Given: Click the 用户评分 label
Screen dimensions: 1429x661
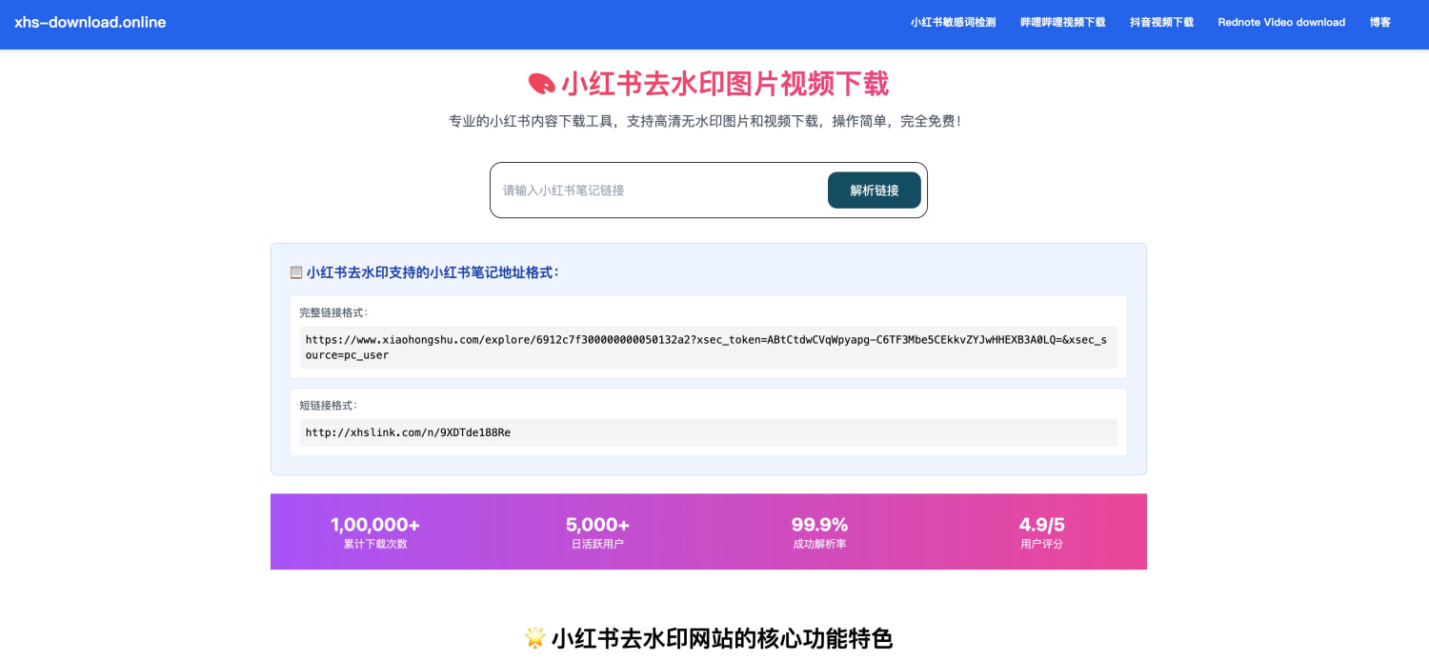Looking at the screenshot, I should click(1042, 544).
